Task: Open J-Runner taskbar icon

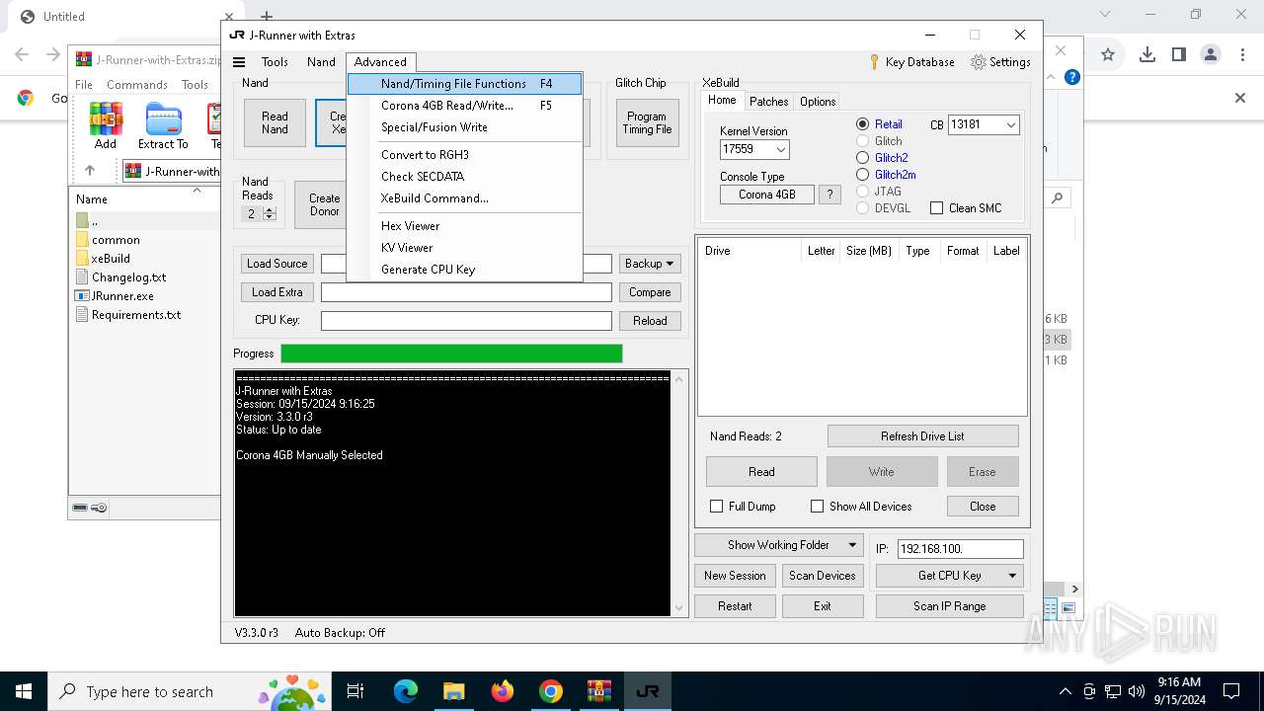Action: click(647, 691)
